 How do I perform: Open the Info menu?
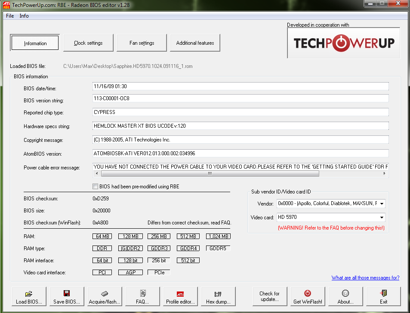pos(24,15)
